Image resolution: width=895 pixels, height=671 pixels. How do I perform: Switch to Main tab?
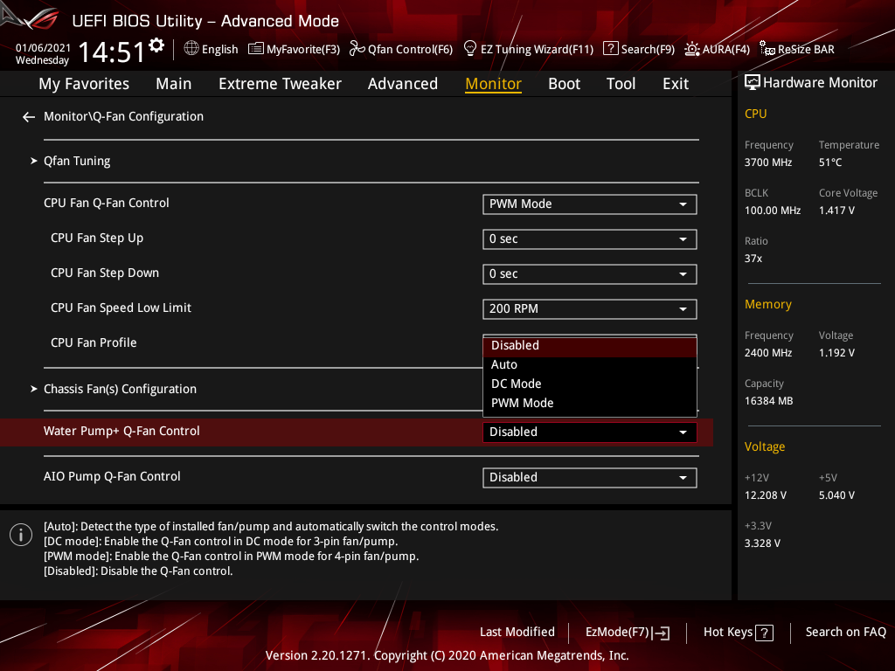174,84
